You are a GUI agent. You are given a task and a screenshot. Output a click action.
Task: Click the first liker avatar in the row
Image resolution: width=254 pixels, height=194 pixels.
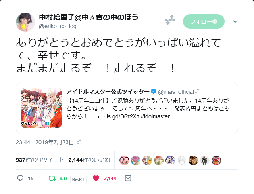pyautogui.click(x=124, y=160)
